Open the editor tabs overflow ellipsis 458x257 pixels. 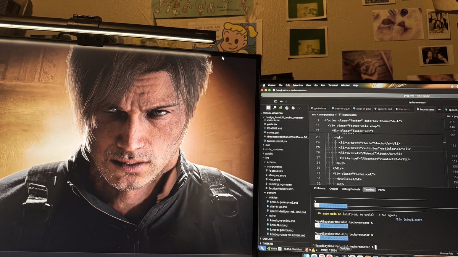point(440,110)
